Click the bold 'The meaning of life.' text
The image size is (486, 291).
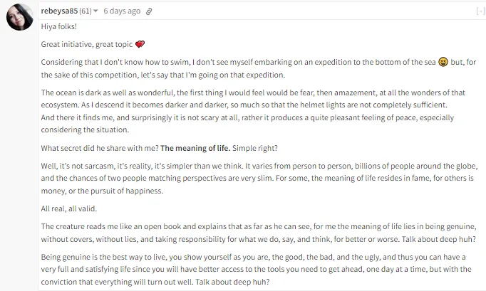195,148
